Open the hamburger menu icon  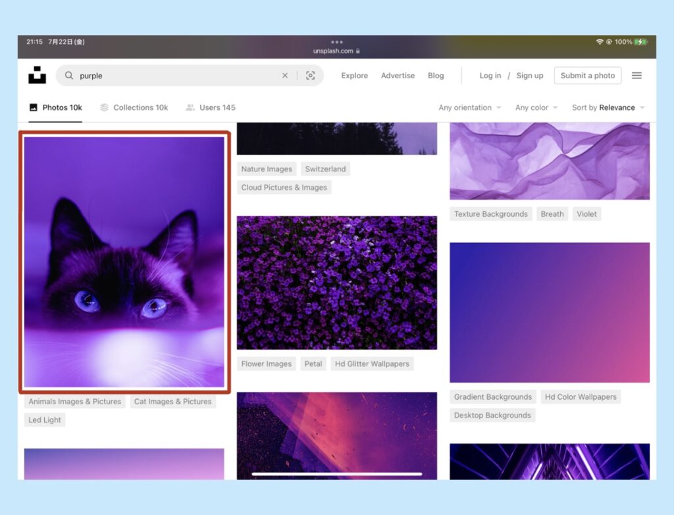coord(636,75)
